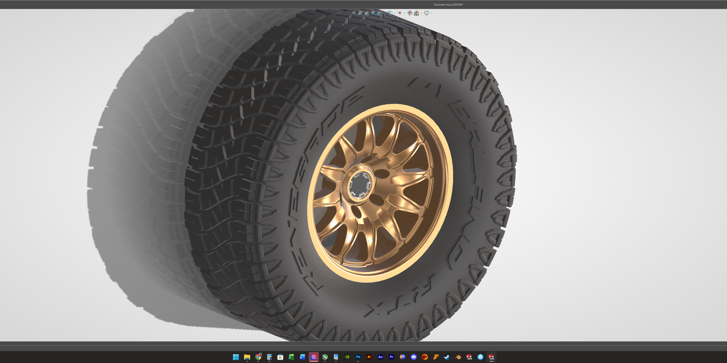The height and width of the screenshot is (363, 727).
Task: Open Excel from the taskbar
Action: click(291, 357)
